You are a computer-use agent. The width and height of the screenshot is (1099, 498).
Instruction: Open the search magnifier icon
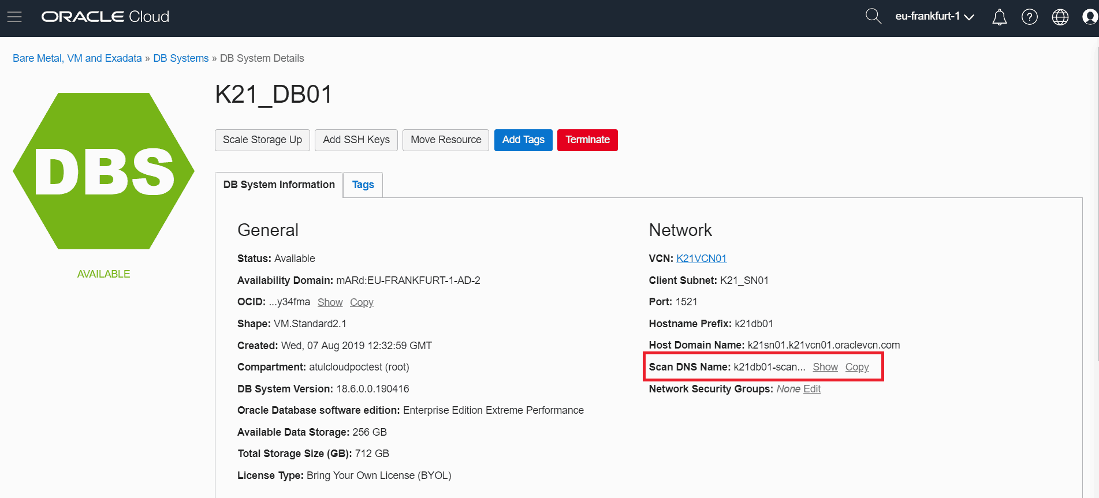tap(873, 16)
